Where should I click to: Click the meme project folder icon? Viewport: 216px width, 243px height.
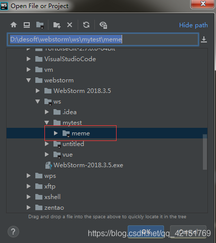coord(66,133)
